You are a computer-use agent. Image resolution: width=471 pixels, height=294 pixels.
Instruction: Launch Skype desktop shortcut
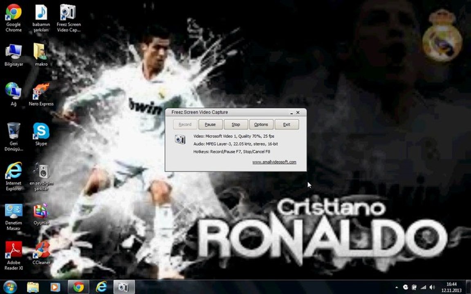pyautogui.click(x=41, y=134)
